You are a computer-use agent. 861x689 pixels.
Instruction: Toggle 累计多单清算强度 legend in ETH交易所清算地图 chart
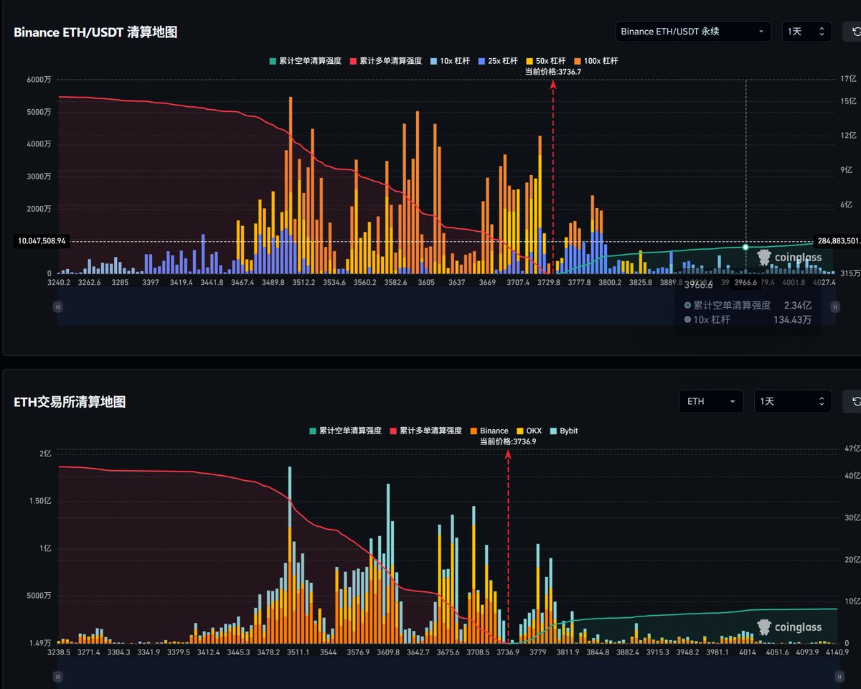click(425, 431)
